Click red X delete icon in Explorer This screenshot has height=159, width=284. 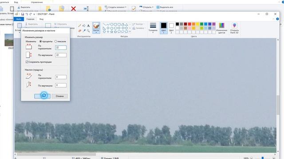click(73, 8)
